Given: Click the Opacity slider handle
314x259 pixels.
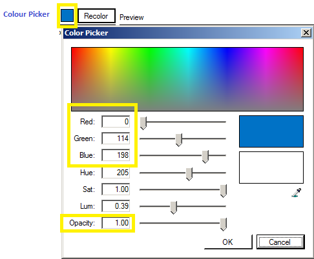Looking at the screenshot, I should point(224,224).
